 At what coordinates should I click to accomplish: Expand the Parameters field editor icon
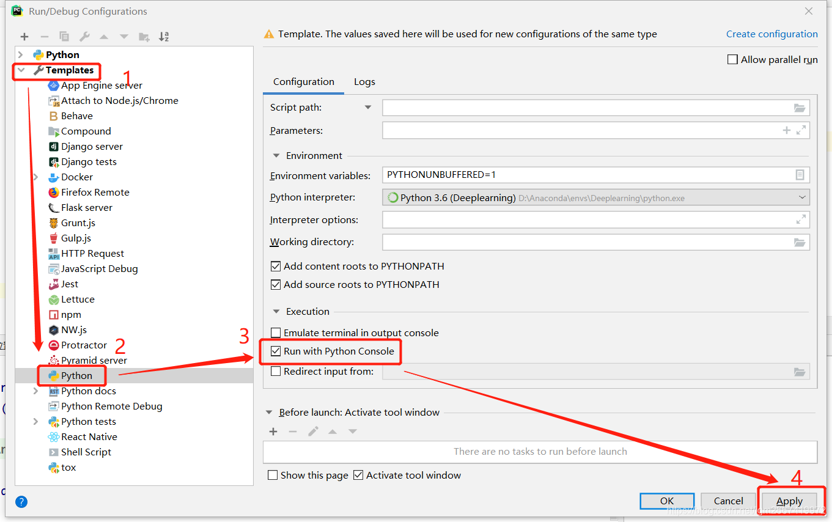point(801,130)
